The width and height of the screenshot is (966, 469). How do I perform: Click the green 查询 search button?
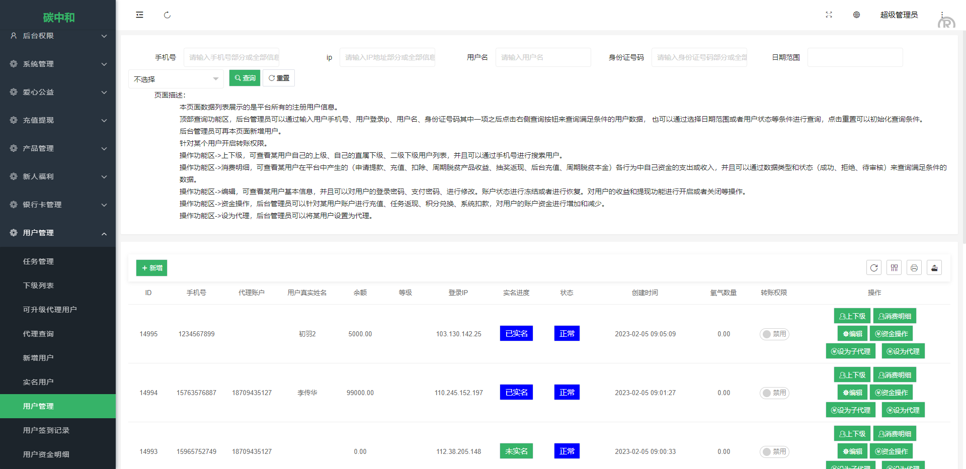coord(245,78)
